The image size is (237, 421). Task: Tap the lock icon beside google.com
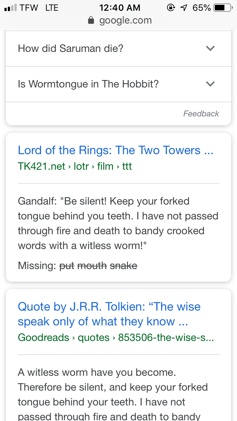pos(91,21)
